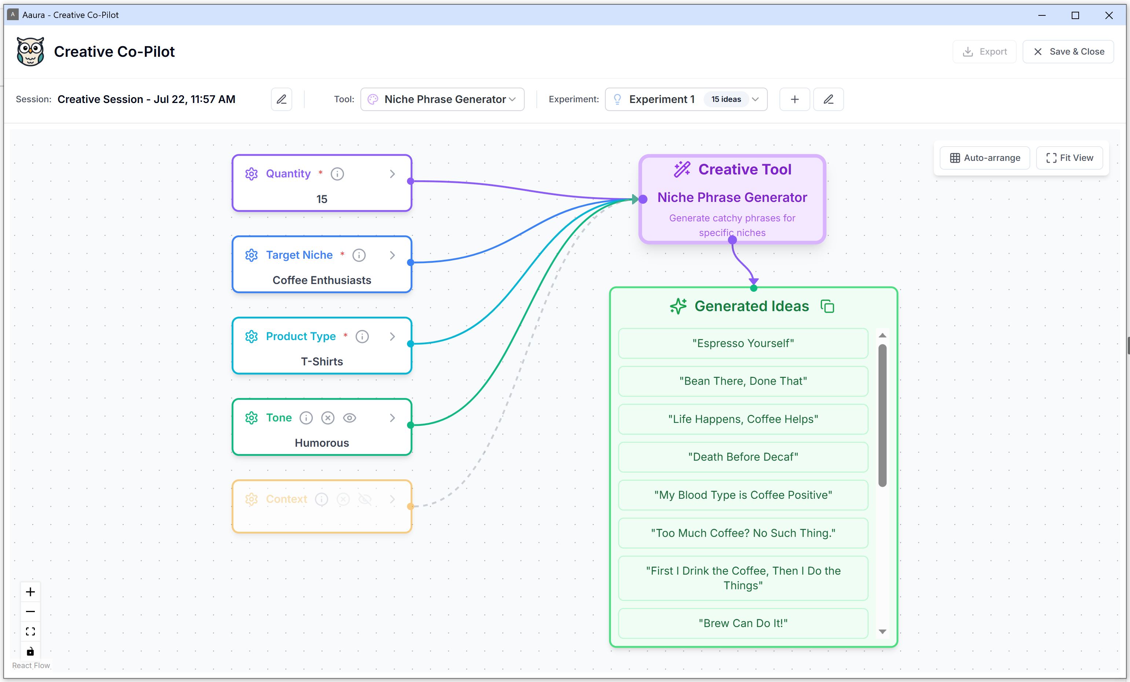Screen dimensions: 1130x682
Task: Select "Too Much Coffee? No Such Thing."
Action: tap(743, 533)
